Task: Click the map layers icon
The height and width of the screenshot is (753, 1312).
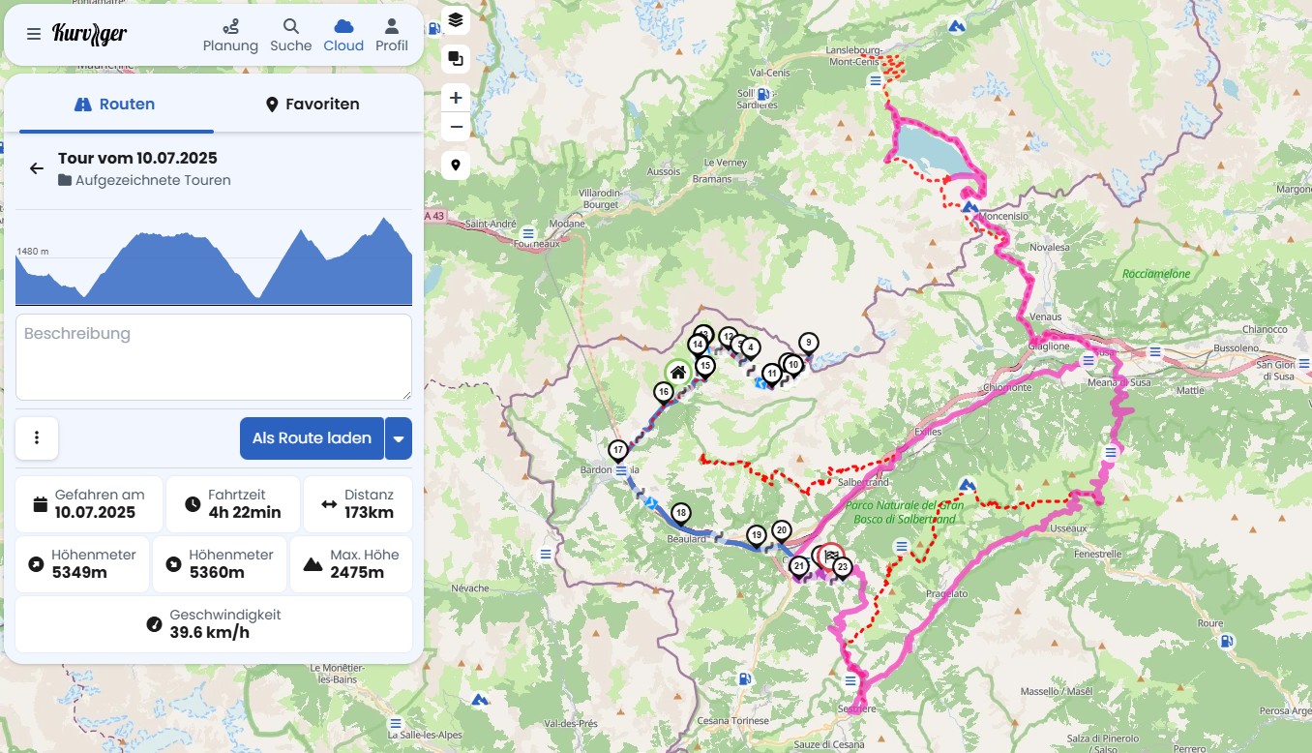Action: point(456,19)
